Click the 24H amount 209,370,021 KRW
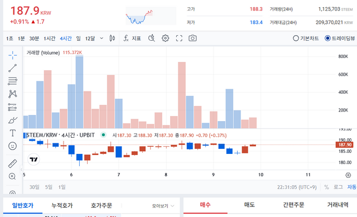Screen dimensions: 357x217 click(334, 22)
